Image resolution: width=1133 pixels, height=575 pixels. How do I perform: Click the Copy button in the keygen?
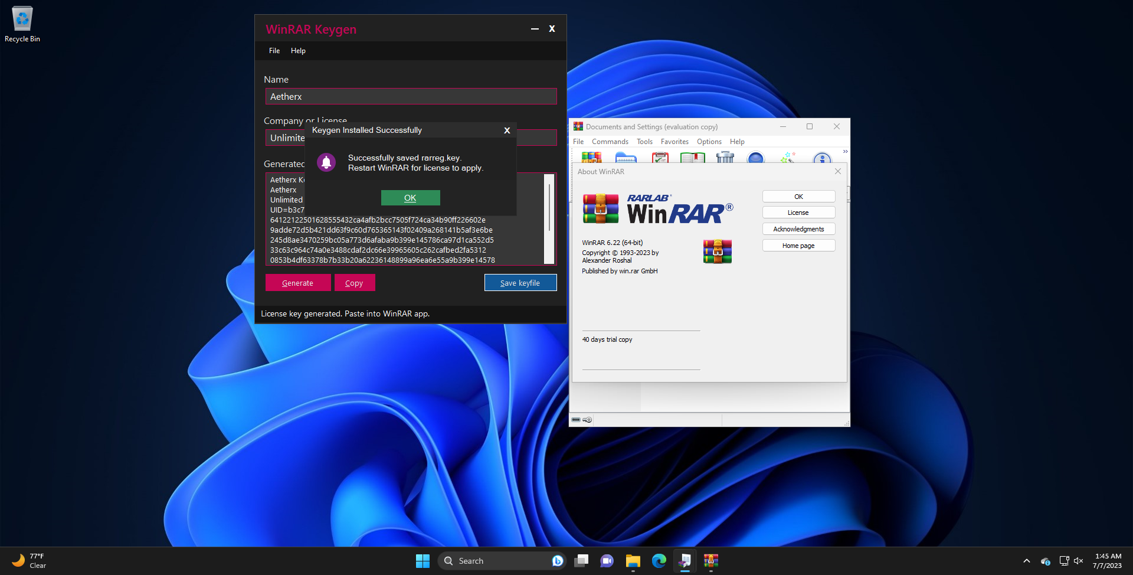[x=355, y=283]
